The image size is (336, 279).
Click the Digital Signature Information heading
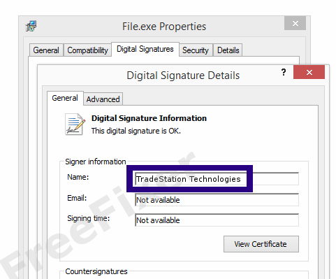[149, 118]
